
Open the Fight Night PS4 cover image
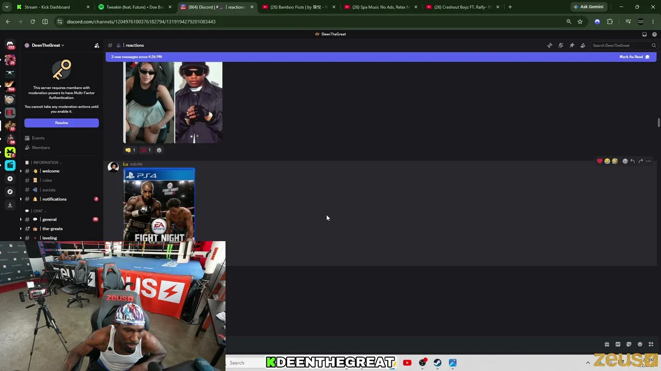click(x=159, y=205)
